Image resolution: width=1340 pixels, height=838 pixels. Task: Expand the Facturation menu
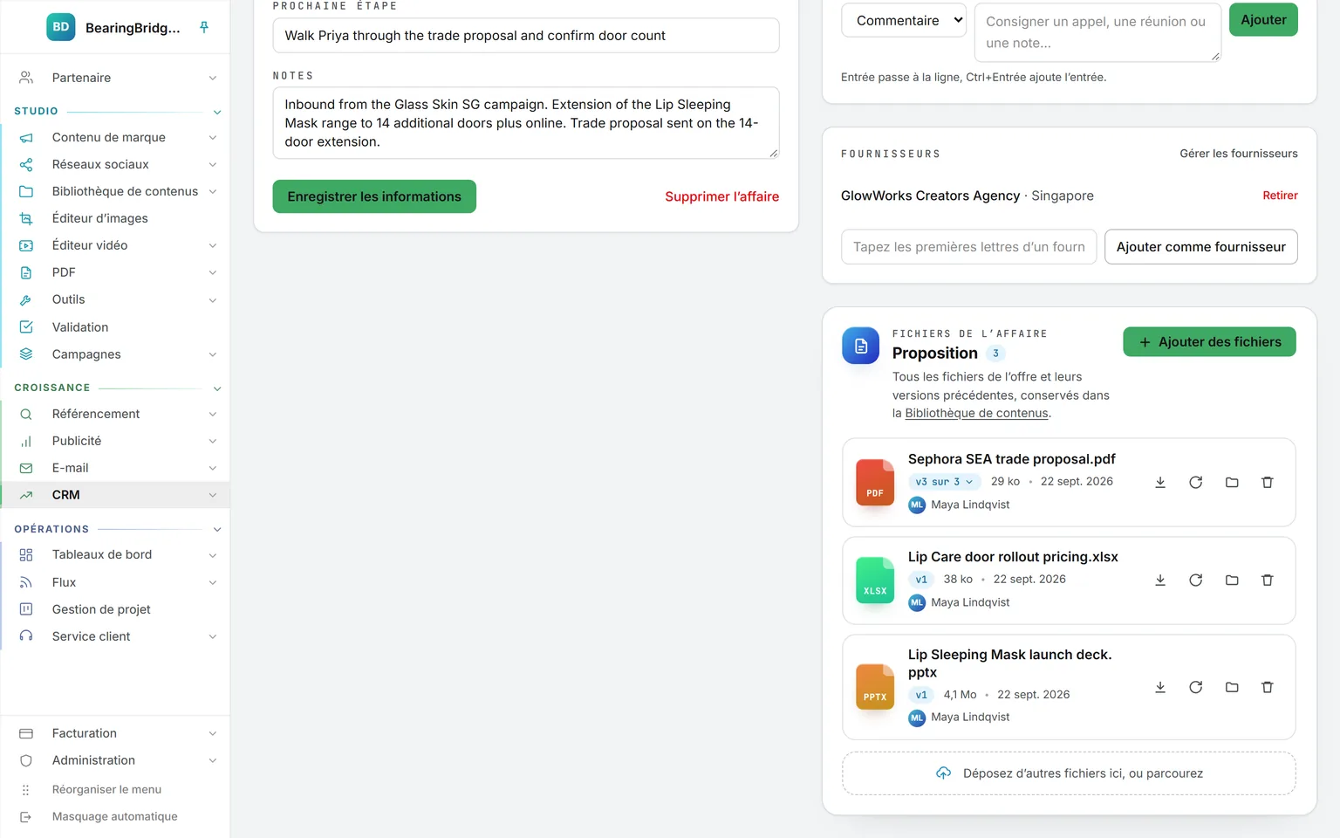tap(116, 733)
